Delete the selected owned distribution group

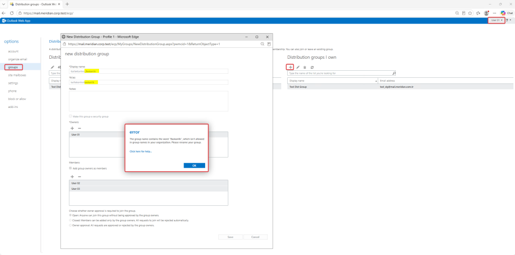point(305,67)
